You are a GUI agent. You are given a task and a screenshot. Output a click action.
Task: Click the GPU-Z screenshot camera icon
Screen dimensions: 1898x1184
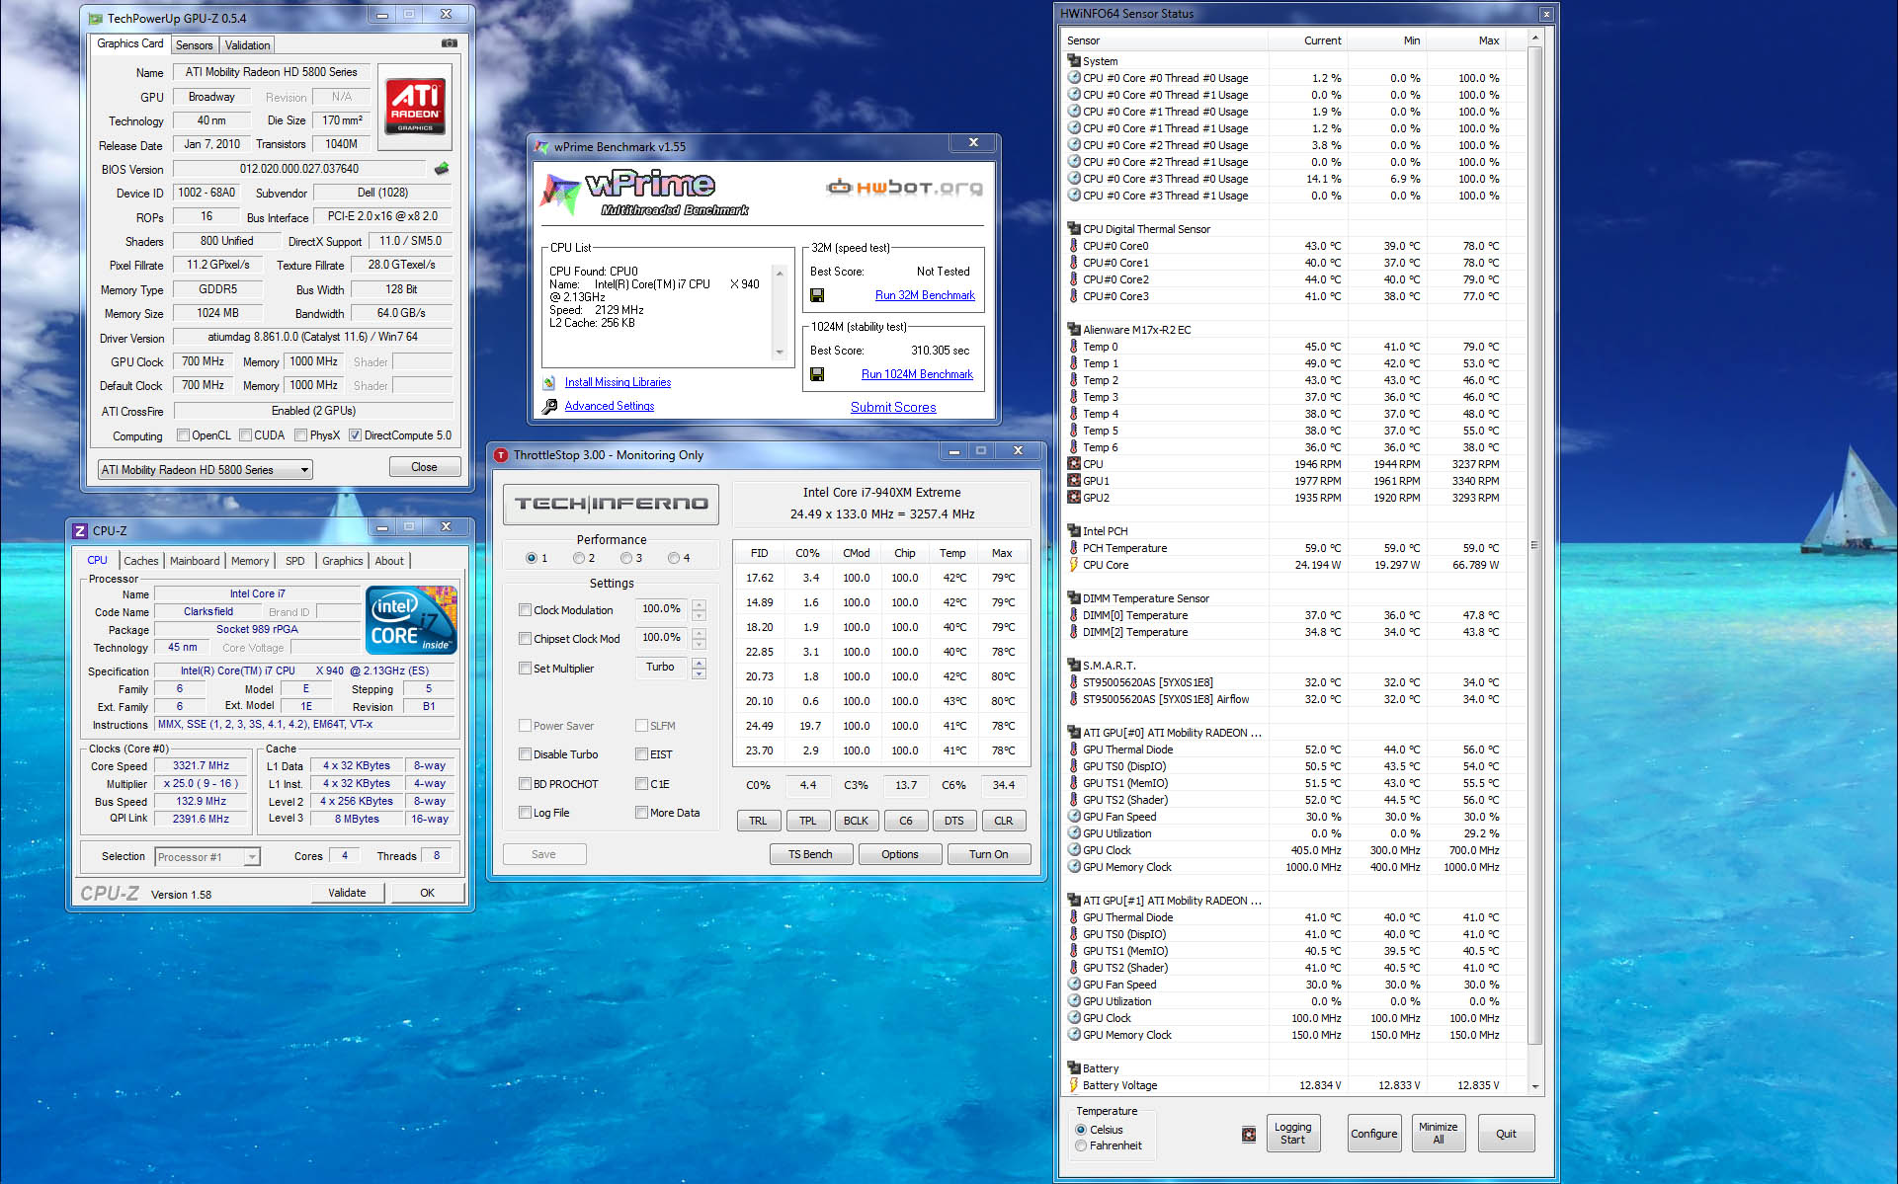pos(449,43)
